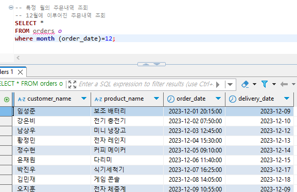
Task: Open the eraser icon dropdown arrow
Action: pyautogui.click(x=254, y=84)
